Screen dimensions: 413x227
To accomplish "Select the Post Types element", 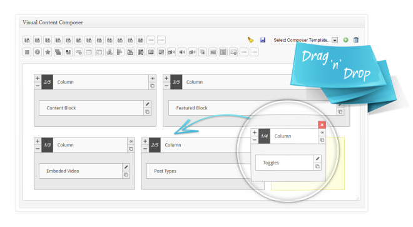I will coord(199,171).
